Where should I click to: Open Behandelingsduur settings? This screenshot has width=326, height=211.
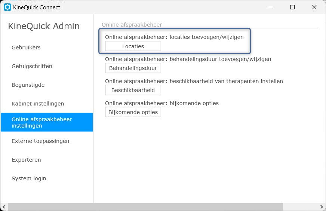(x=133, y=68)
